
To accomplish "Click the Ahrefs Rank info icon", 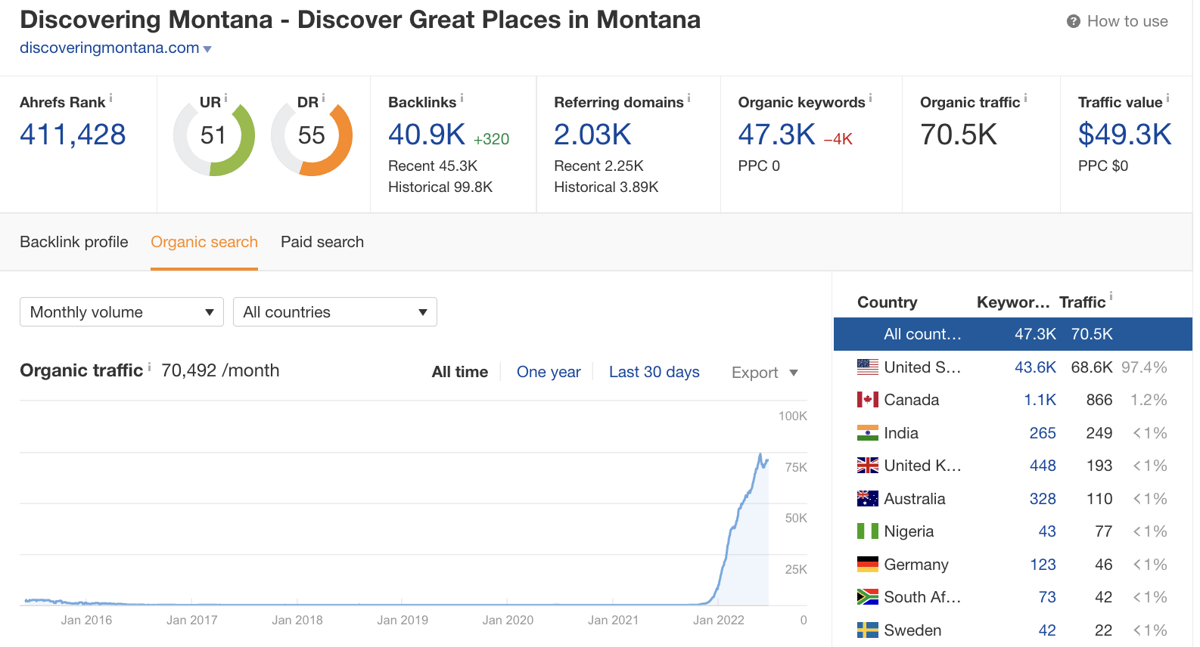I will (x=111, y=98).
